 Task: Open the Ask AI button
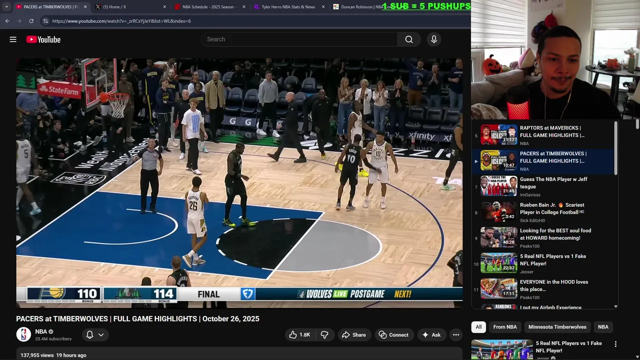pos(431,335)
